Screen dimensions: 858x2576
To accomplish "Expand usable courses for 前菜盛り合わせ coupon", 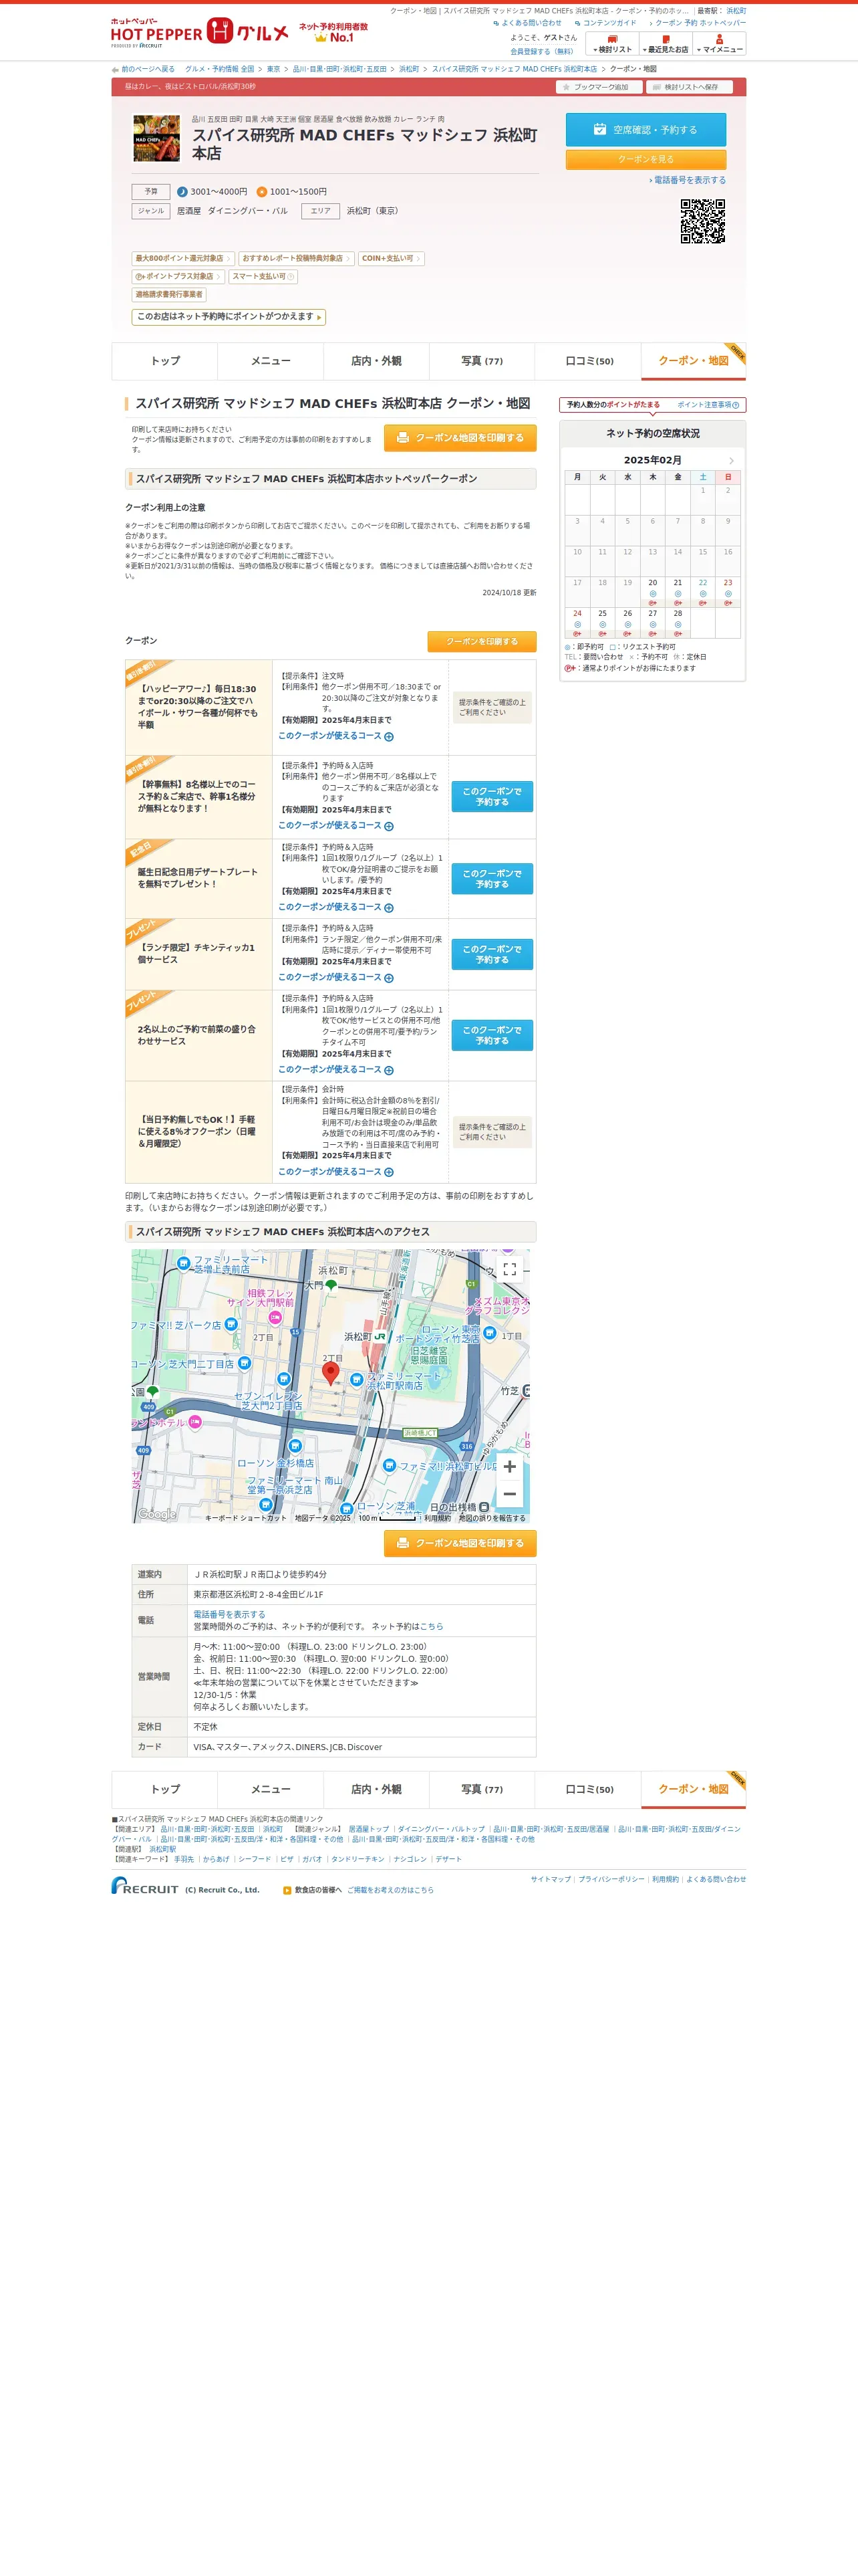I will tap(335, 1069).
